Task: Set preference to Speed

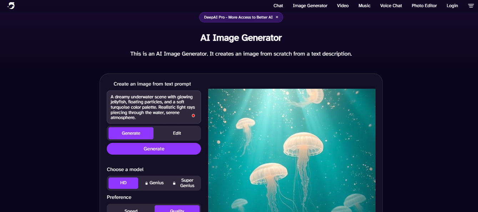Action: click(131, 209)
